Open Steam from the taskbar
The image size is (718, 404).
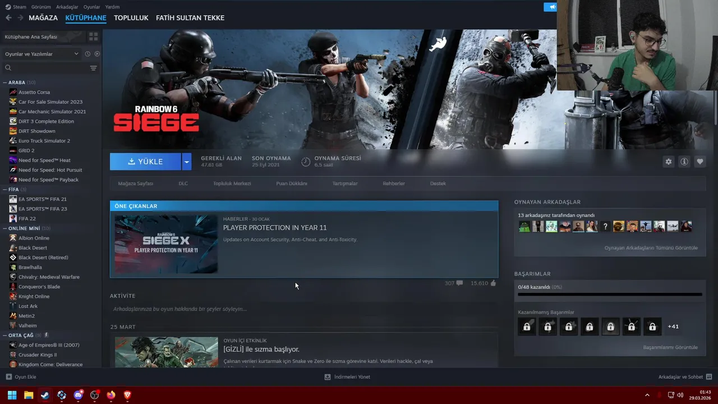pyautogui.click(x=45, y=395)
